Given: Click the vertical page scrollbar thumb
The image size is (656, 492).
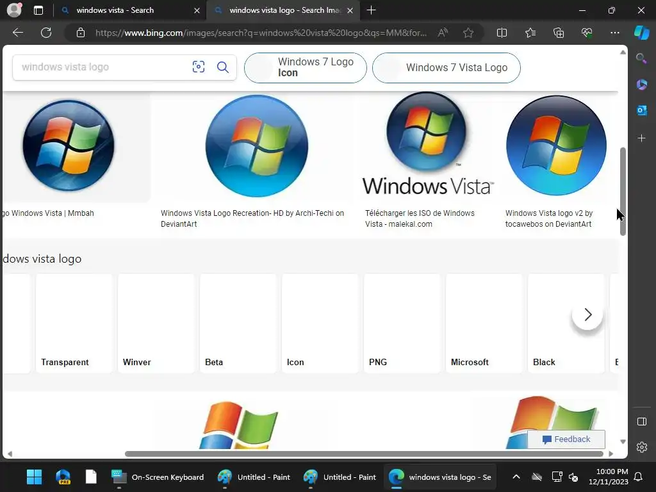Looking at the screenshot, I should 623,191.
